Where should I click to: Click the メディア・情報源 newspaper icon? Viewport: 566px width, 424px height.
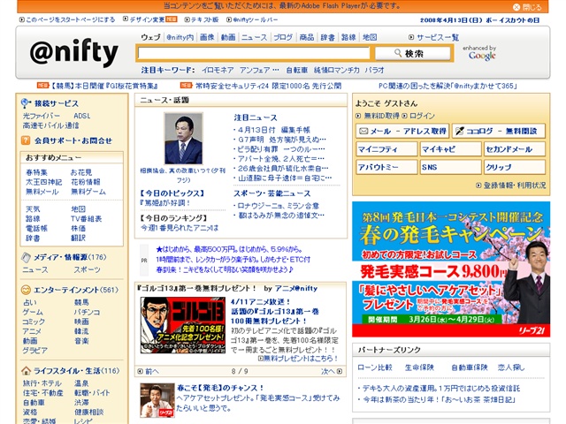[26, 257]
